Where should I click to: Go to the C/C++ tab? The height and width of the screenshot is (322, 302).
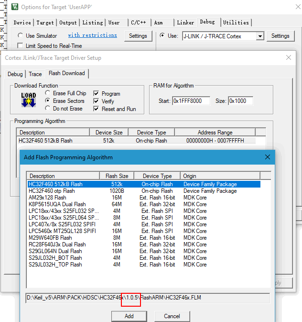click(x=139, y=22)
